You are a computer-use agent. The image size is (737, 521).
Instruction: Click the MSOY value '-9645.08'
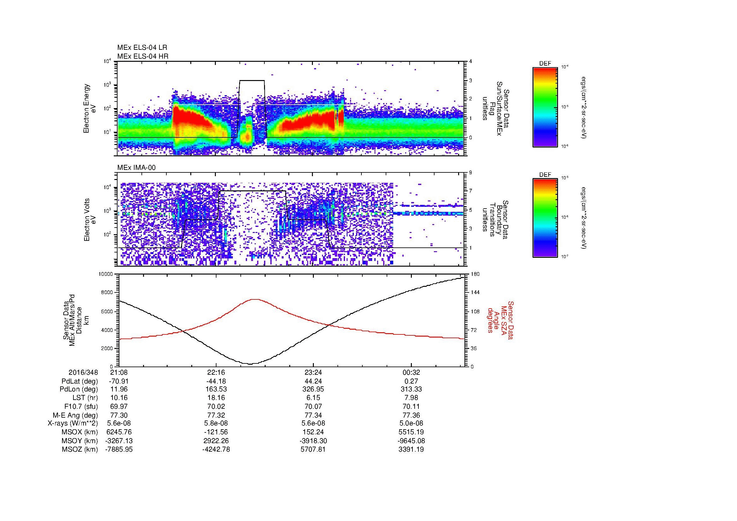(411, 441)
